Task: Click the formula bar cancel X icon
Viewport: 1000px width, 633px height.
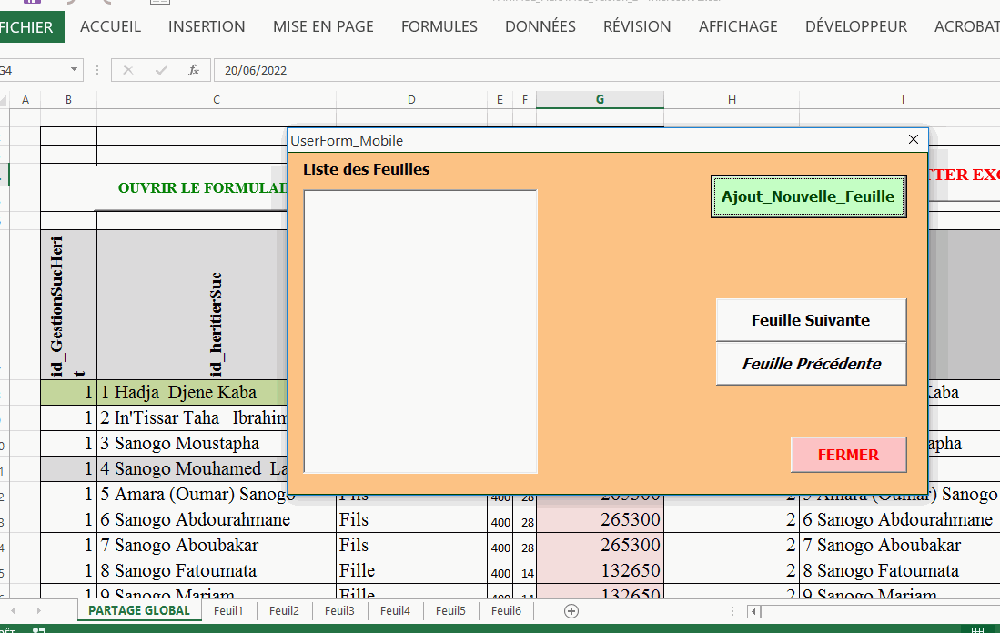Action: pos(127,70)
